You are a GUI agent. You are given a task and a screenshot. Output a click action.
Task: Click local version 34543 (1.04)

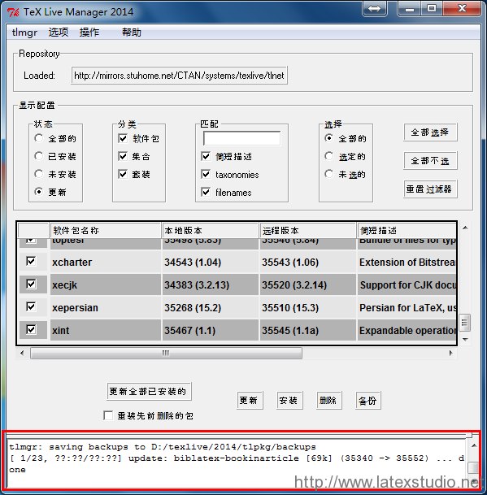193,263
